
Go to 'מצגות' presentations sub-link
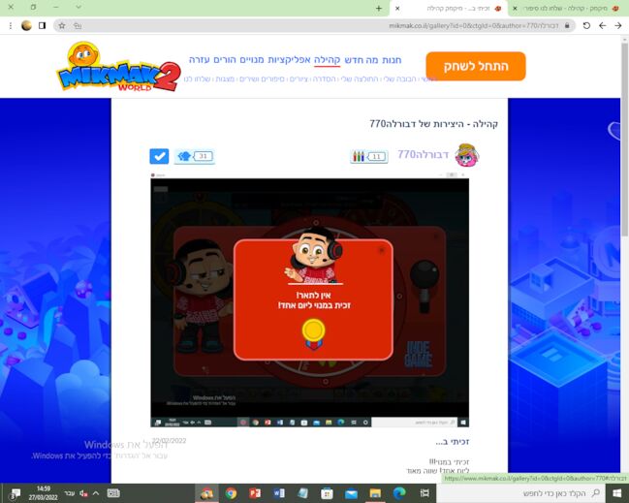(225, 79)
